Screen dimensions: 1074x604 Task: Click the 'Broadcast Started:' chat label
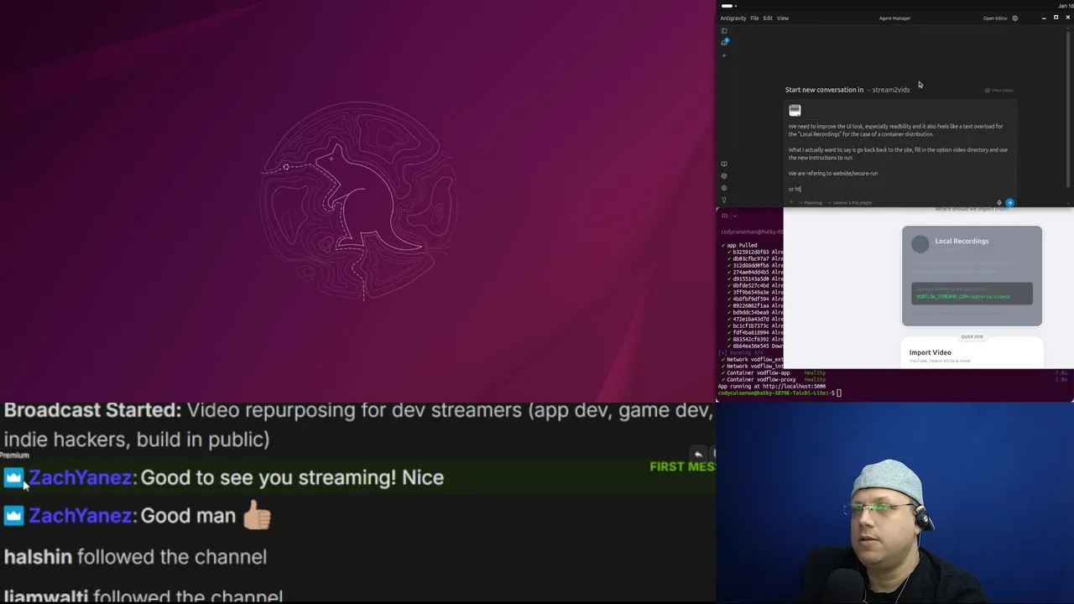(92, 410)
